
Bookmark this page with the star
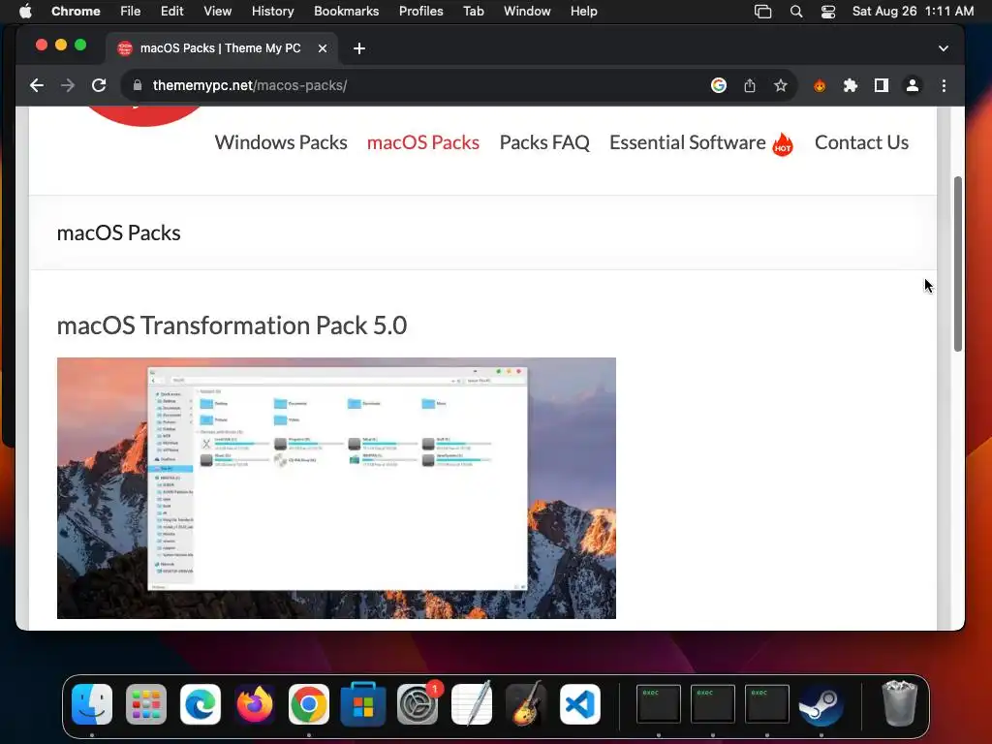(781, 85)
